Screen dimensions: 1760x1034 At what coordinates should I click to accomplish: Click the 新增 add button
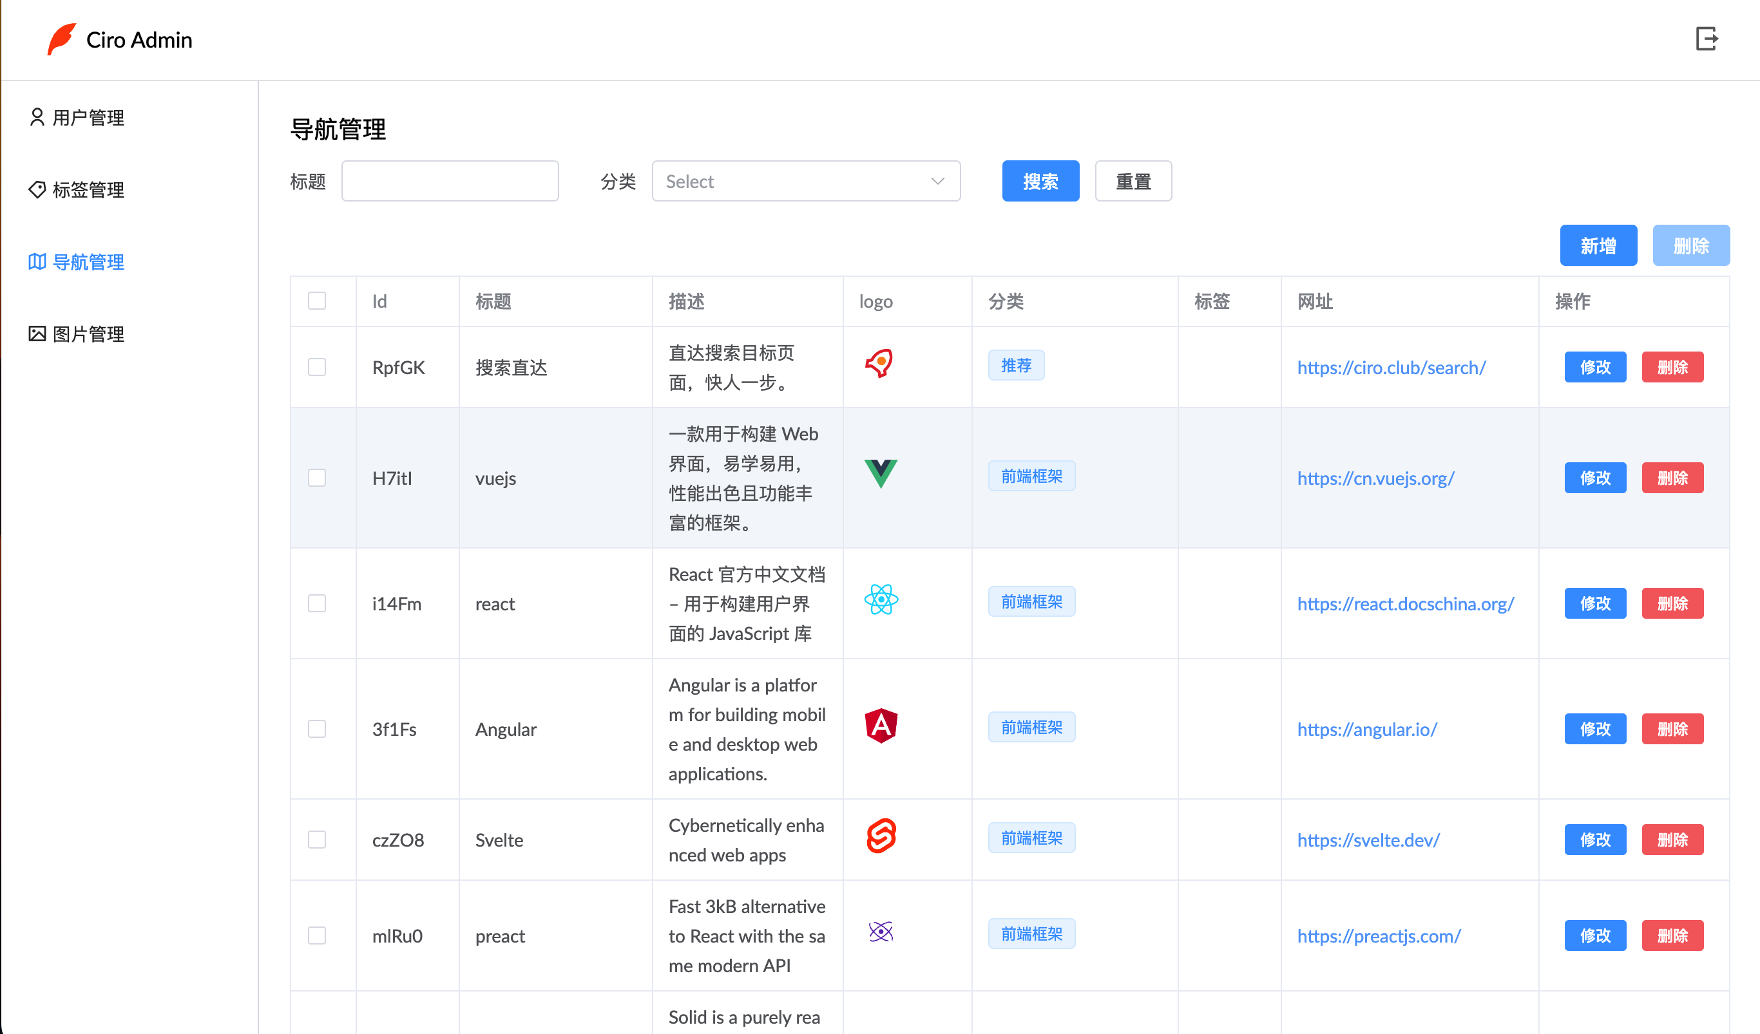(1599, 246)
